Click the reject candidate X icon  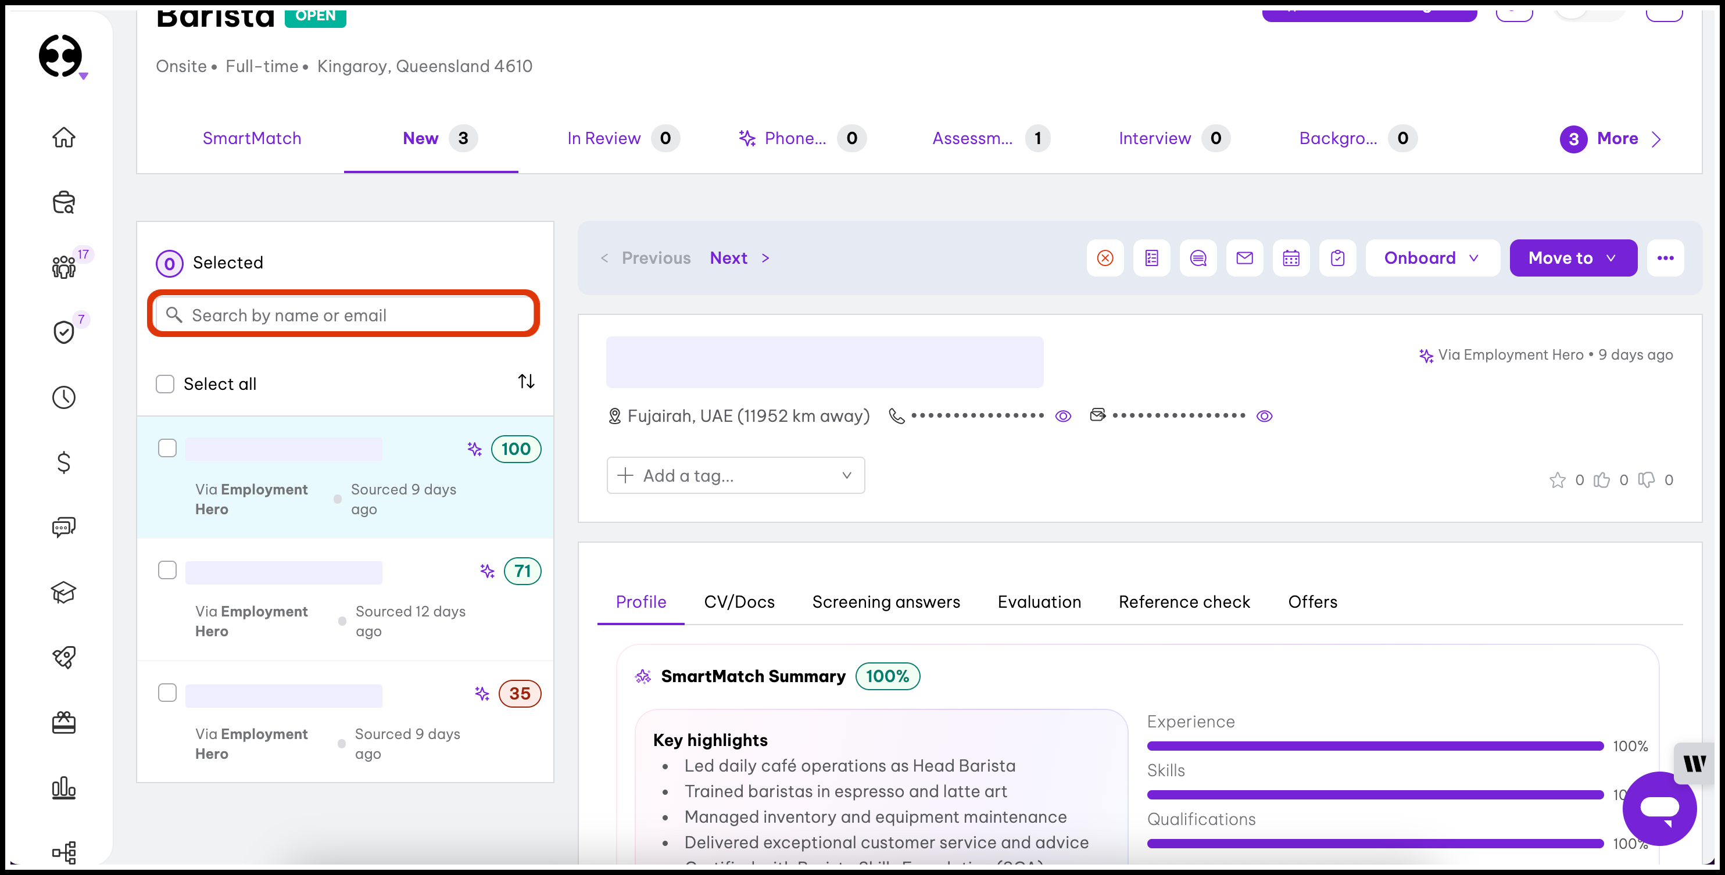point(1105,258)
